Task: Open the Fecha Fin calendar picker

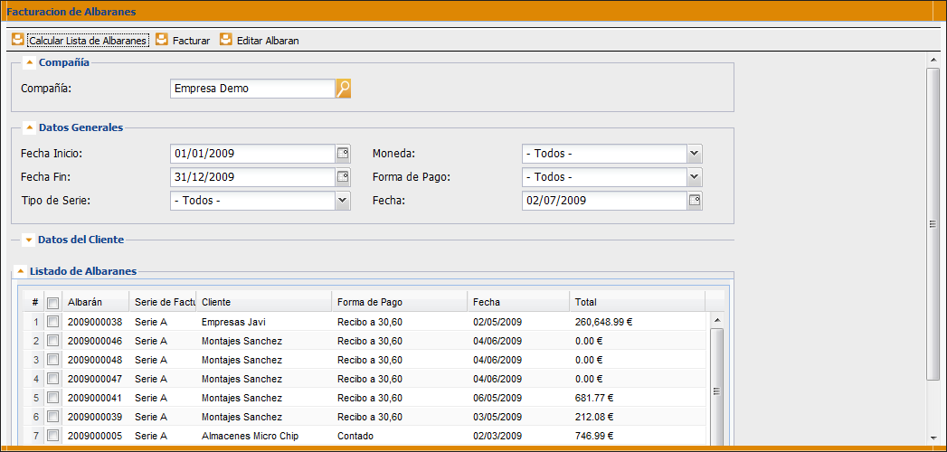Action: (343, 177)
